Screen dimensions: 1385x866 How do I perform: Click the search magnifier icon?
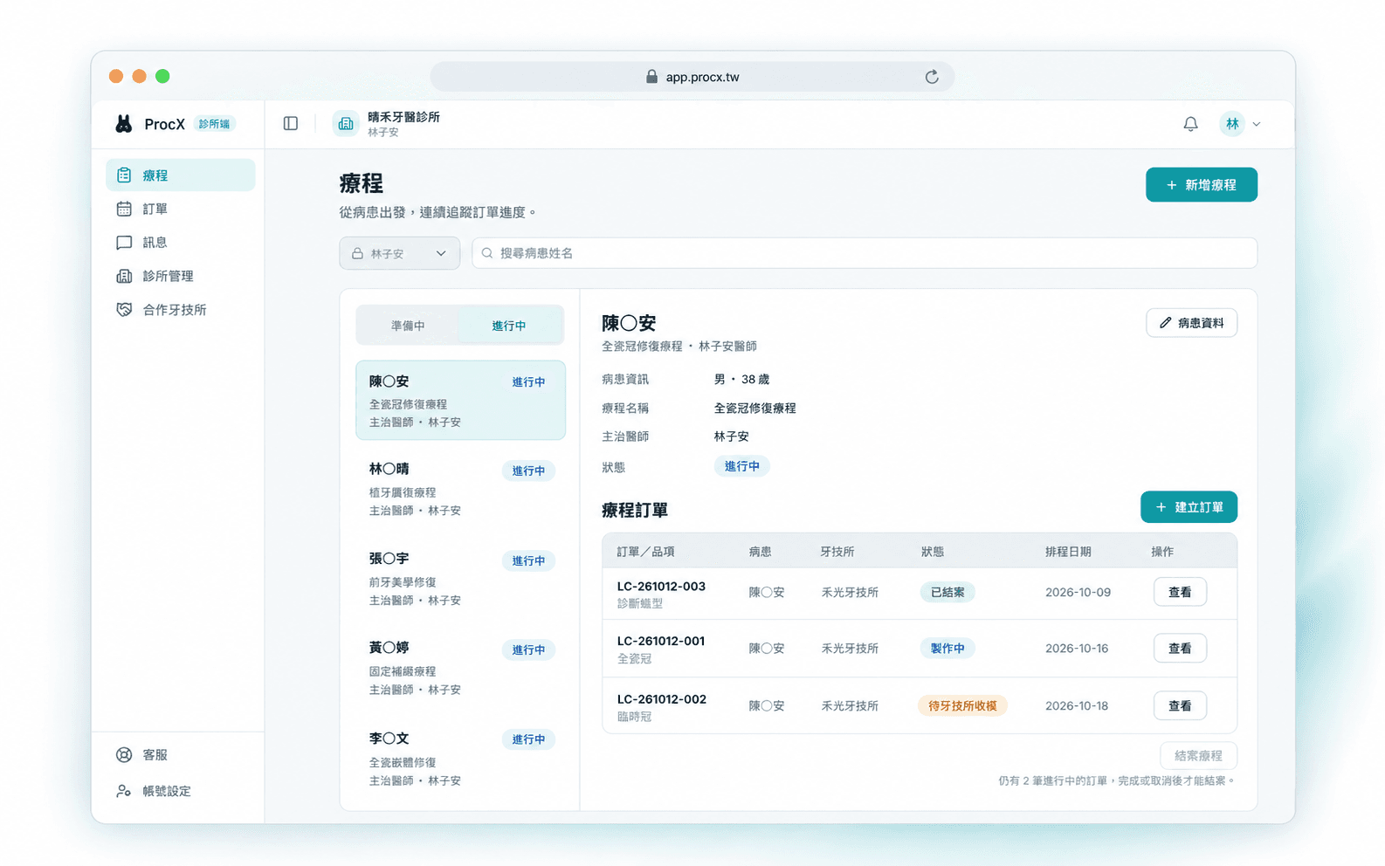point(487,253)
